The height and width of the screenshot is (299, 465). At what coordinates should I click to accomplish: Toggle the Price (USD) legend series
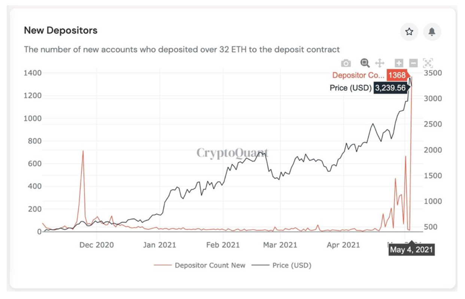pyautogui.click(x=281, y=265)
